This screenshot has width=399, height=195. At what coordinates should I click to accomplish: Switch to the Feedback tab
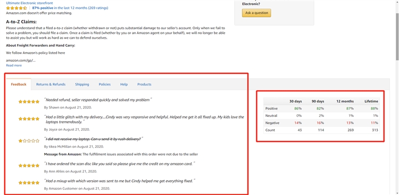point(19,84)
